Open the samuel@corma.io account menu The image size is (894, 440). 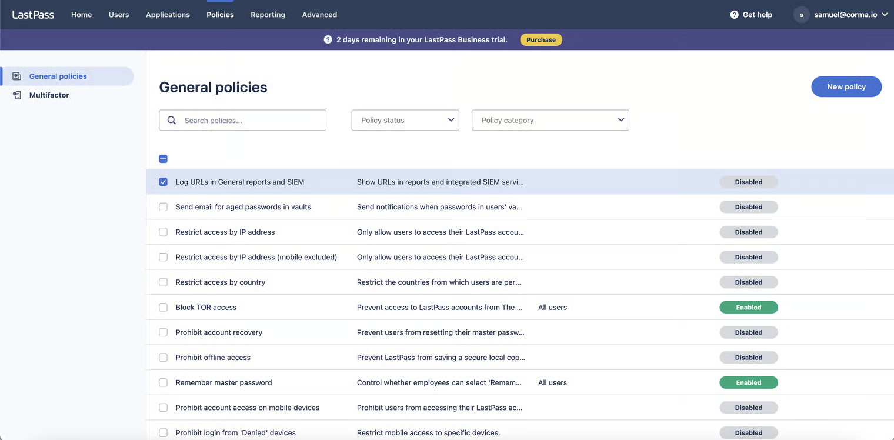pyautogui.click(x=850, y=15)
